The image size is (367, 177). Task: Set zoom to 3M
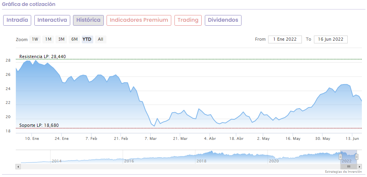(x=61, y=40)
